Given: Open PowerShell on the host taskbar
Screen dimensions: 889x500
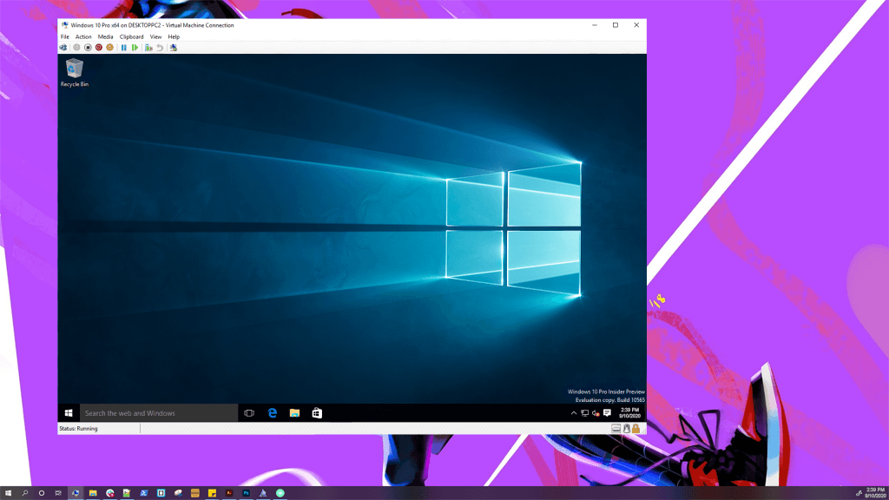Looking at the screenshot, I should 144,493.
